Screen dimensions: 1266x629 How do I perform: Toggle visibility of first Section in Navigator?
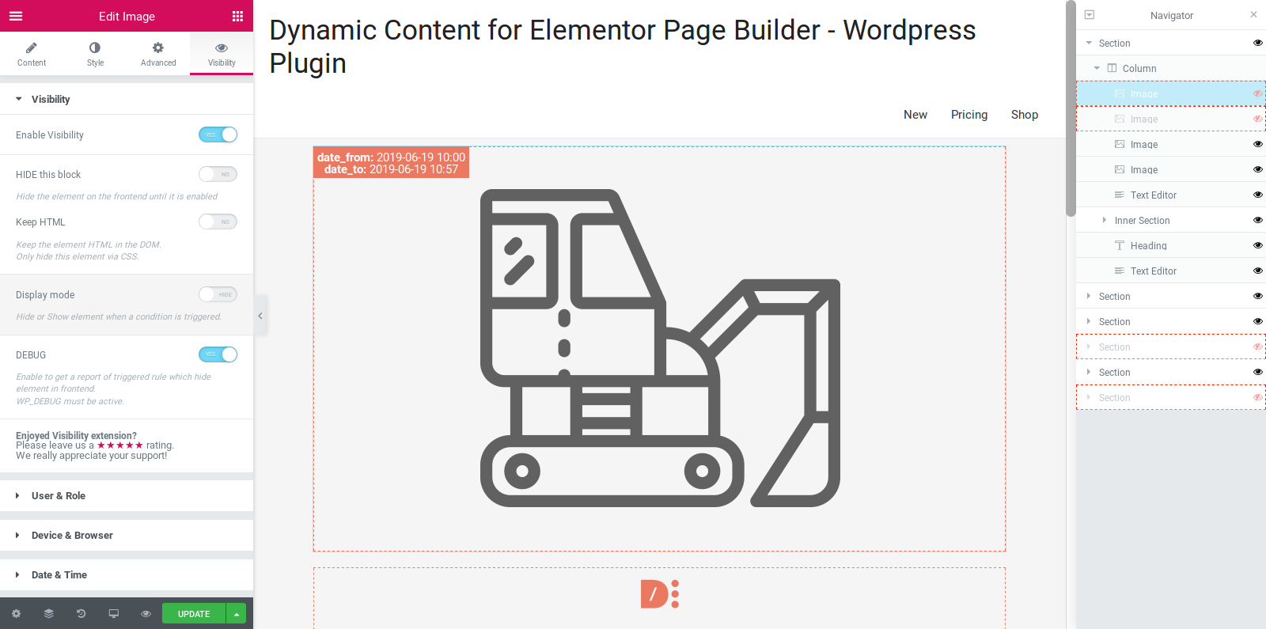pyautogui.click(x=1257, y=43)
